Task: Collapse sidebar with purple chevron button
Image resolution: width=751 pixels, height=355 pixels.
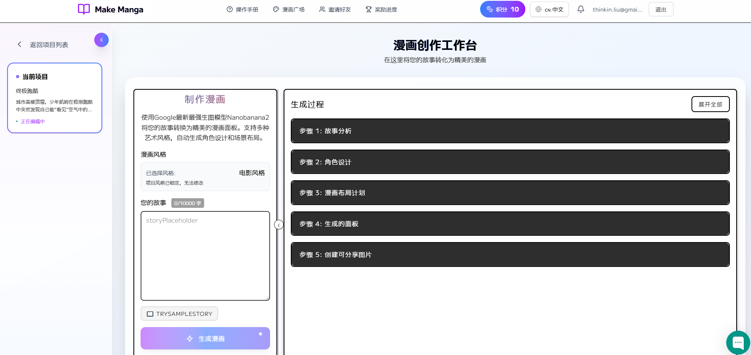Action: (101, 40)
